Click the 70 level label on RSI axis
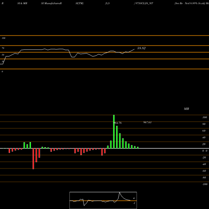 pyautogui.click(x=3, y=48)
